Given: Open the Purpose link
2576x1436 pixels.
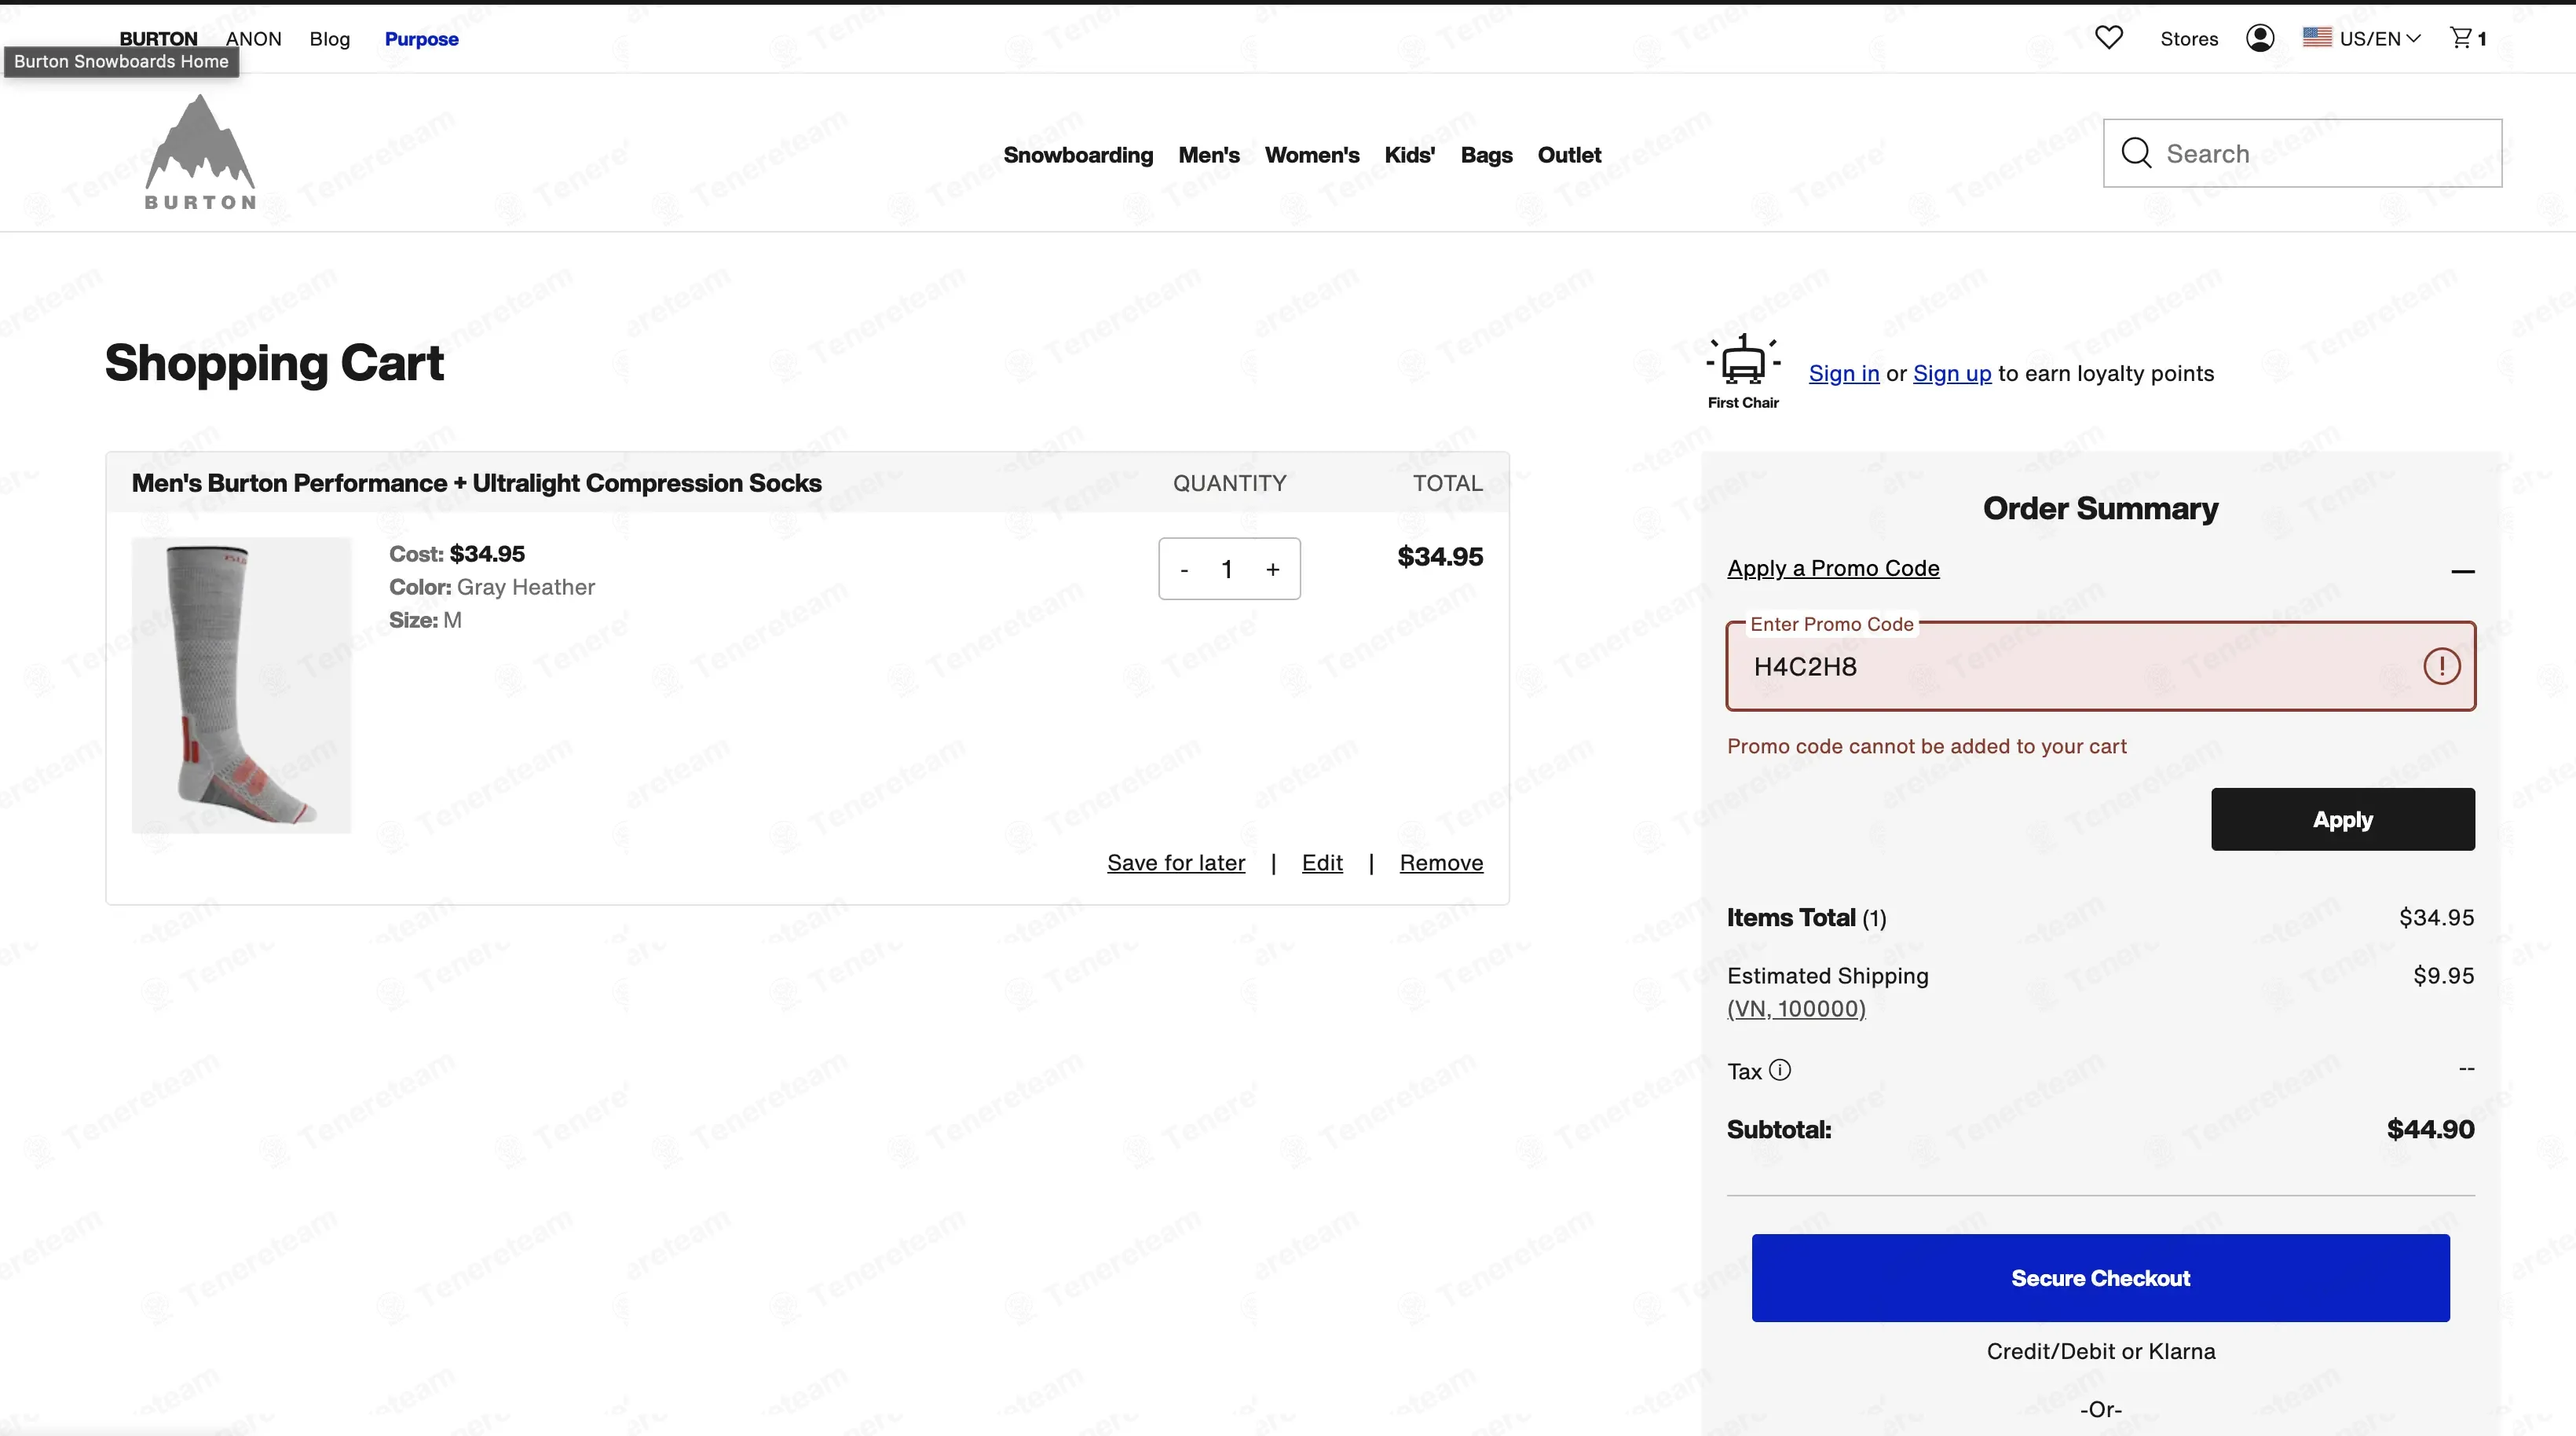Looking at the screenshot, I should (x=422, y=39).
